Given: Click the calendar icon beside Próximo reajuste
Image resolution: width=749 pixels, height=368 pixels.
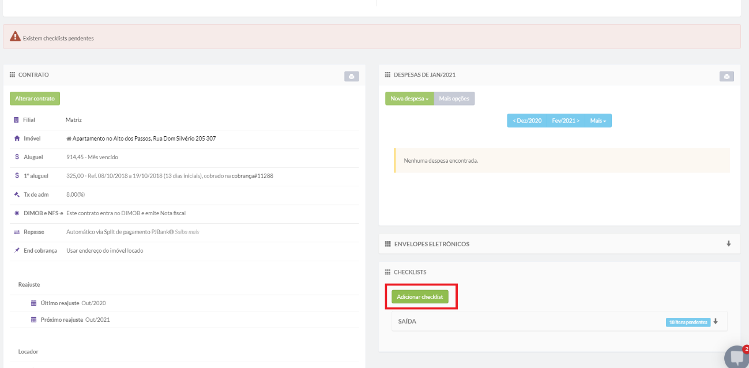Looking at the screenshot, I should click(x=33, y=320).
